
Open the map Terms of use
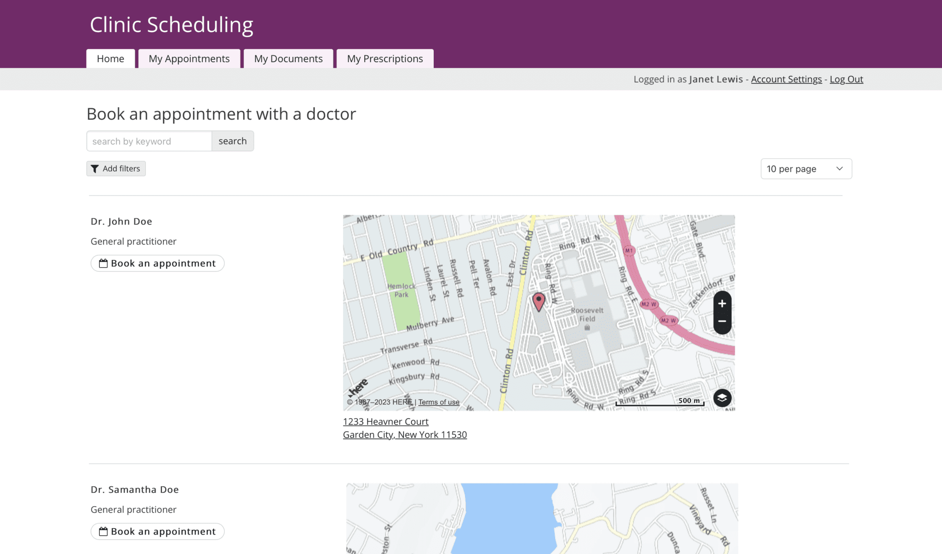pyautogui.click(x=438, y=402)
